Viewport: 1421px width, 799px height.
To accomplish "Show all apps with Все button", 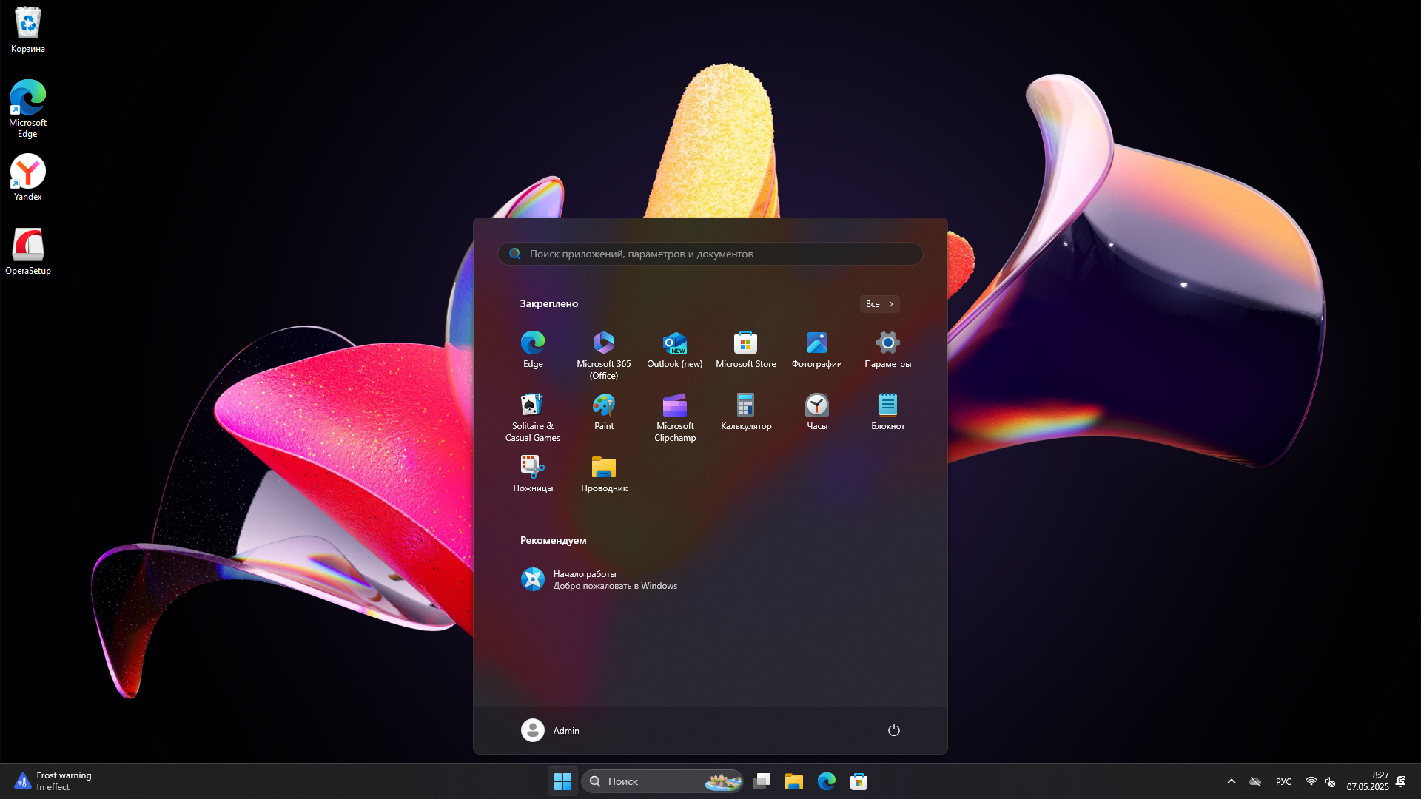I will pyautogui.click(x=879, y=304).
